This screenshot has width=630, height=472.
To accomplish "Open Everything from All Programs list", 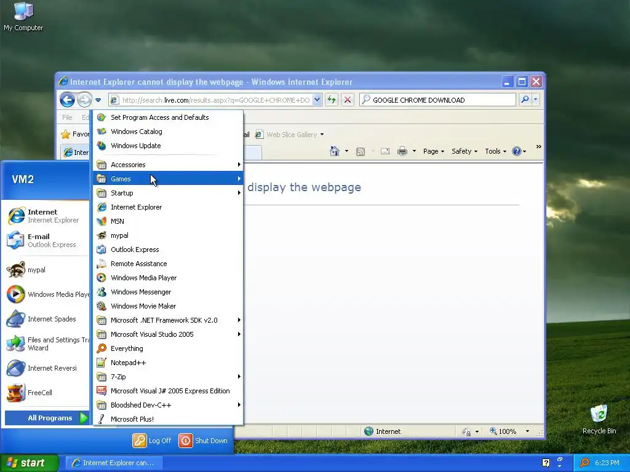I will [168, 348].
